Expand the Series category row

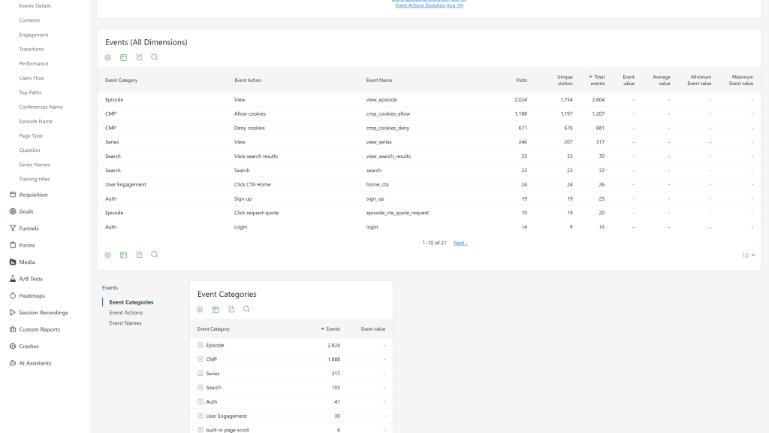(x=200, y=374)
